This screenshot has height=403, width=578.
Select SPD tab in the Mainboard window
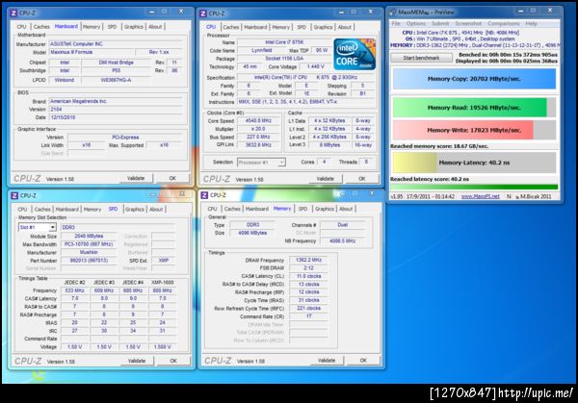(112, 27)
